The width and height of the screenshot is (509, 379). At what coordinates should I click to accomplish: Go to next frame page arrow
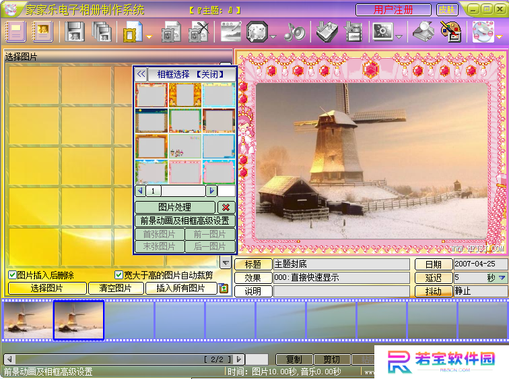point(211,191)
